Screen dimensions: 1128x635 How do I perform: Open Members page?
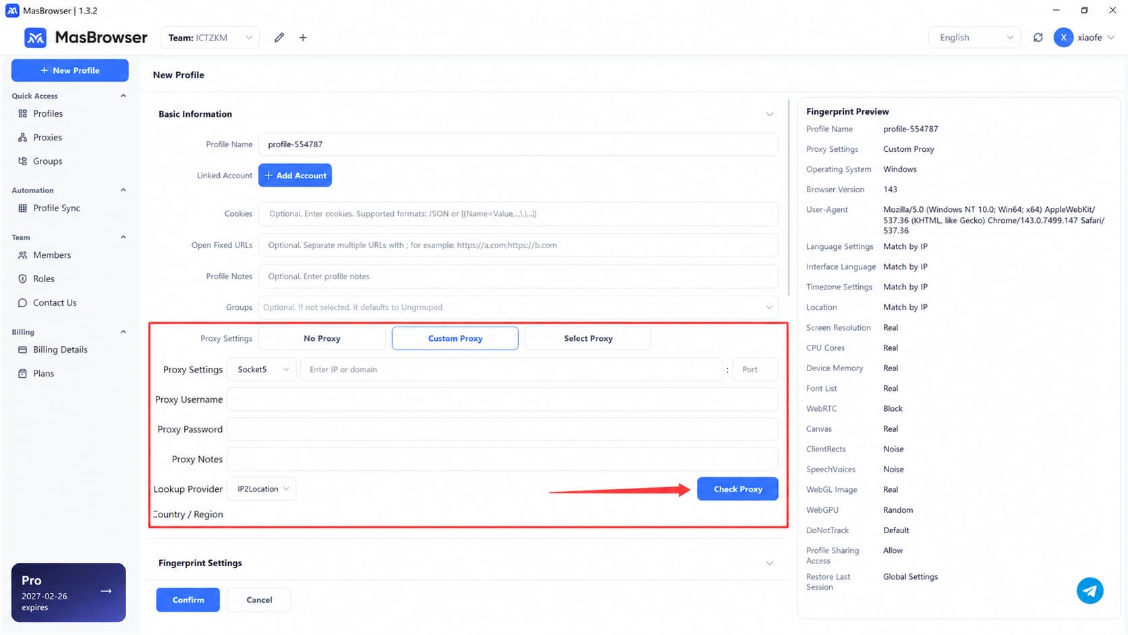point(52,255)
